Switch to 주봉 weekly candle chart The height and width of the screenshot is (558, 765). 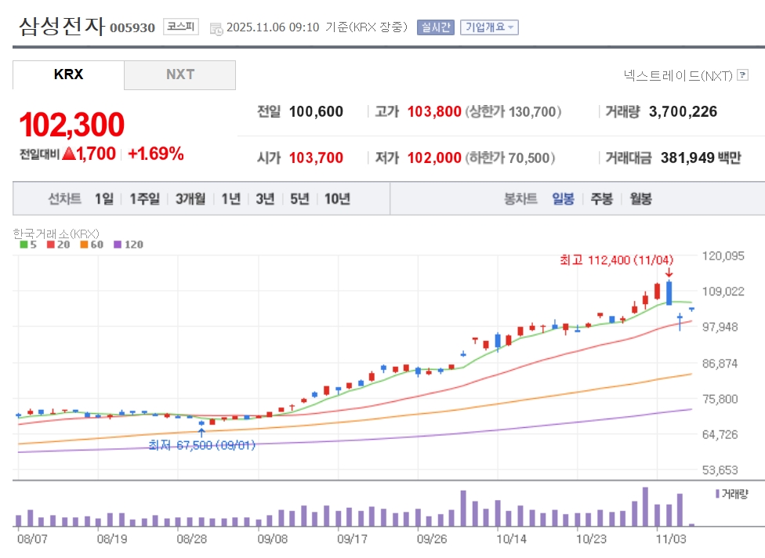[x=601, y=198]
